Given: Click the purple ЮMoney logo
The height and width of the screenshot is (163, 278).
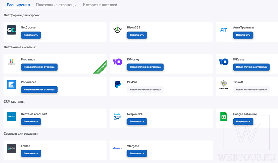Looking at the screenshot, I should pyautogui.click(x=117, y=62).
